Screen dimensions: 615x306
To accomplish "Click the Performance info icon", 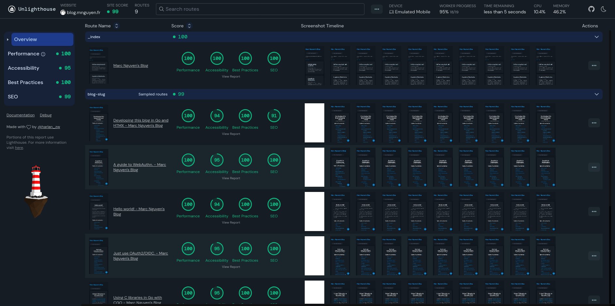I will point(43,54).
